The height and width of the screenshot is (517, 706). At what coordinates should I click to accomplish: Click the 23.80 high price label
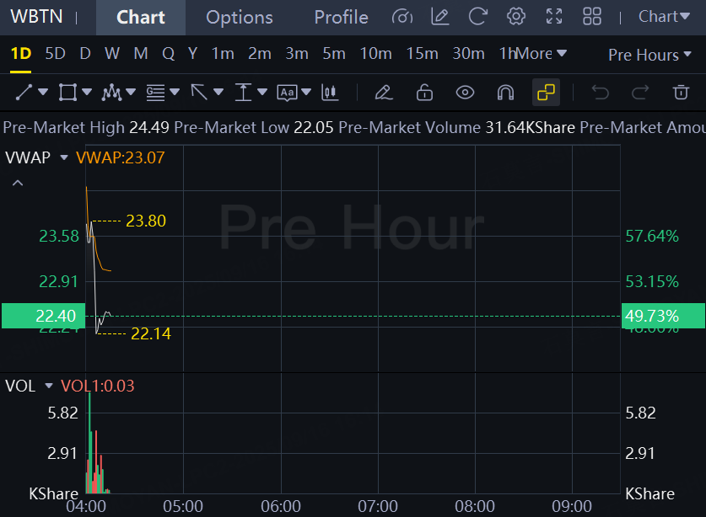point(146,221)
